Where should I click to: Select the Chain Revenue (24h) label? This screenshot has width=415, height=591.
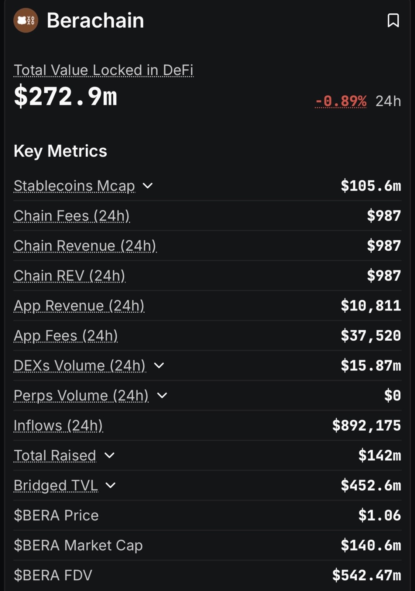point(85,246)
